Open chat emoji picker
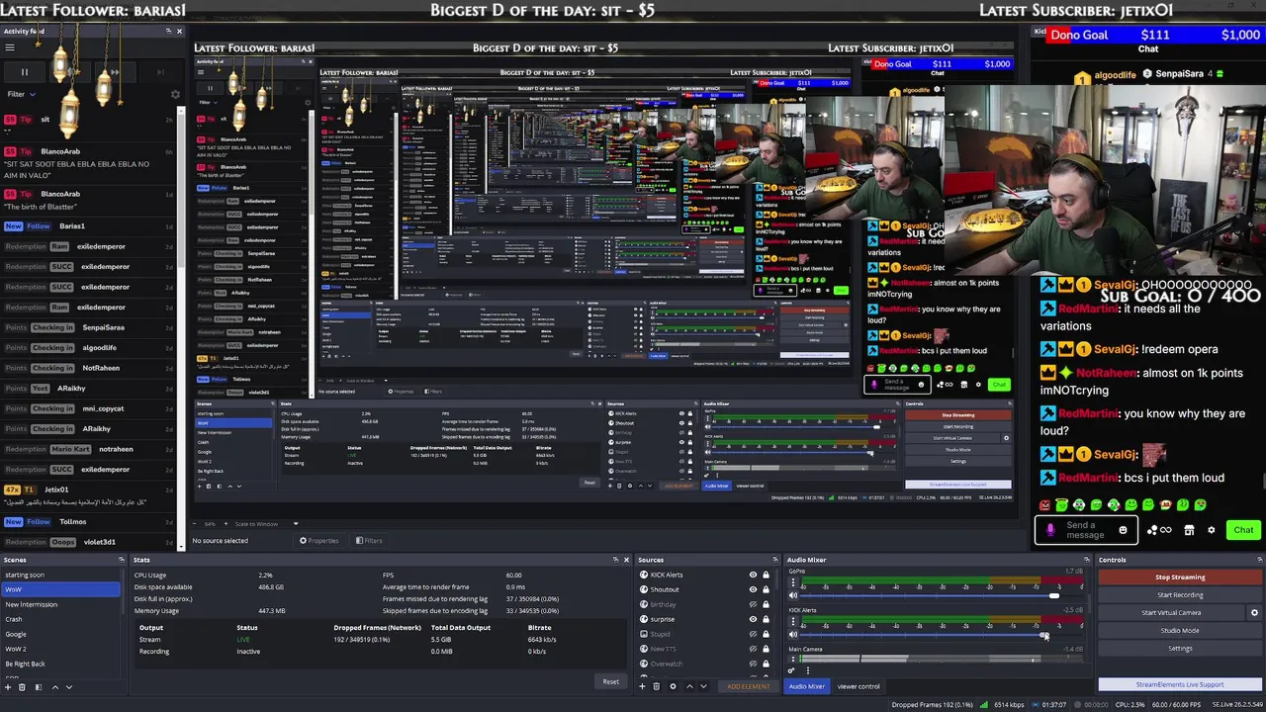The width and height of the screenshot is (1266, 712). (x=1123, y=530)
